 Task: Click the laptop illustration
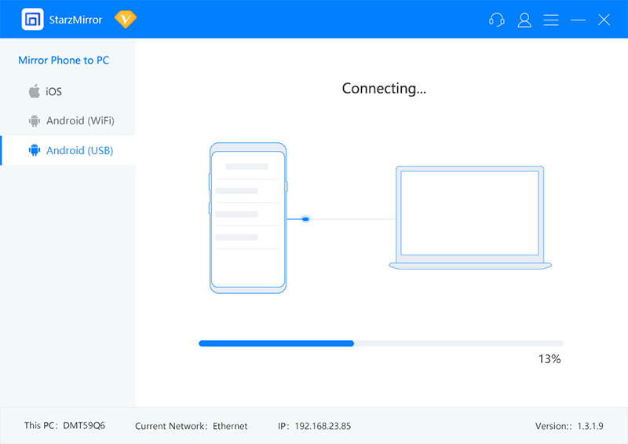470,218
